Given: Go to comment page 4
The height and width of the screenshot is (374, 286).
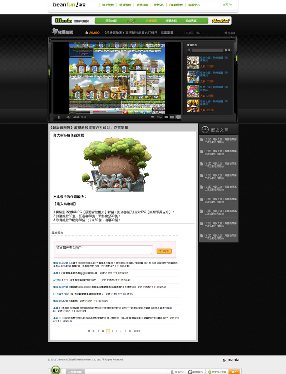Looking at the screenshot, I should click(x=121, y=331).
